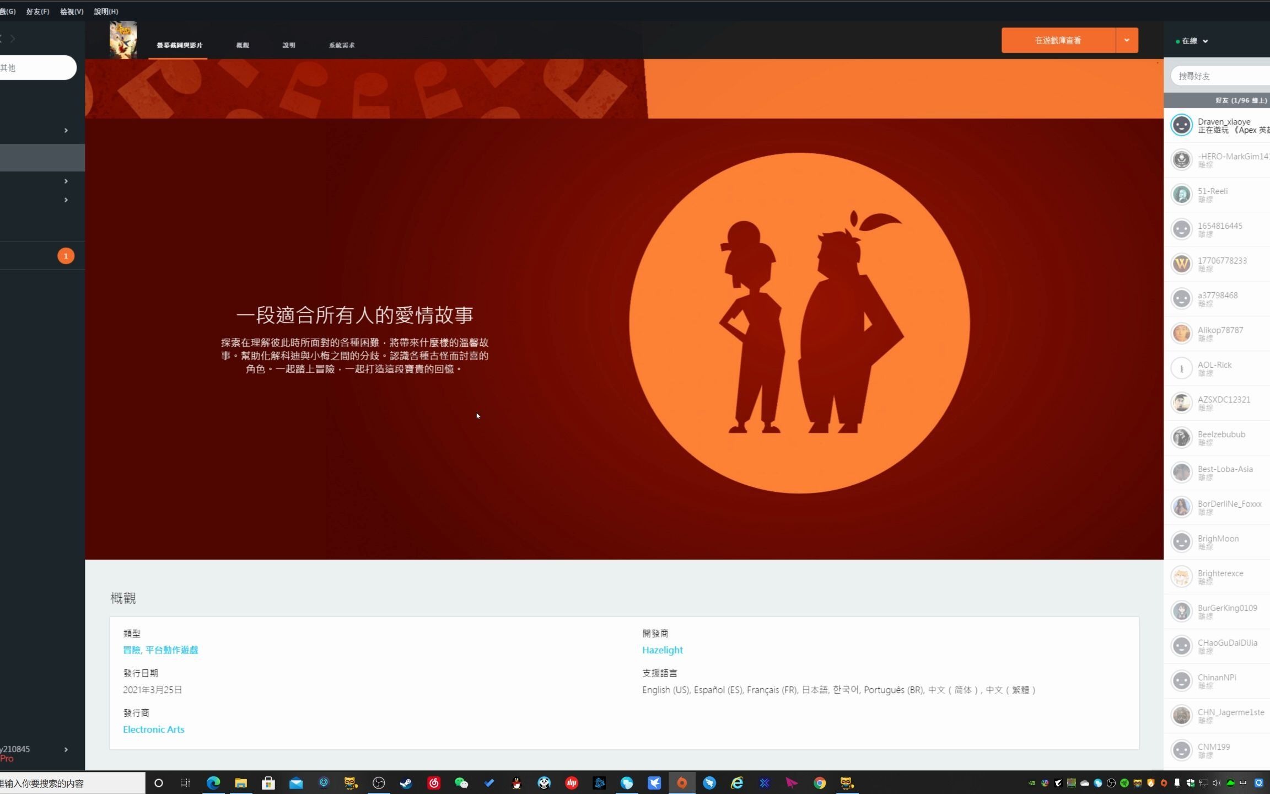Open the It Takes Two game cover thumbnail
This screenshot has height=794, width=1270.
point(123,40)
